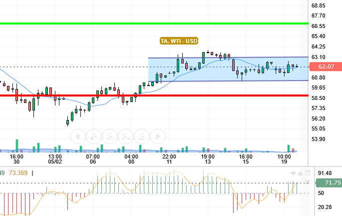
Task: Click the 13:00 05/02 time axis label
Action: [x=55, y=159]
